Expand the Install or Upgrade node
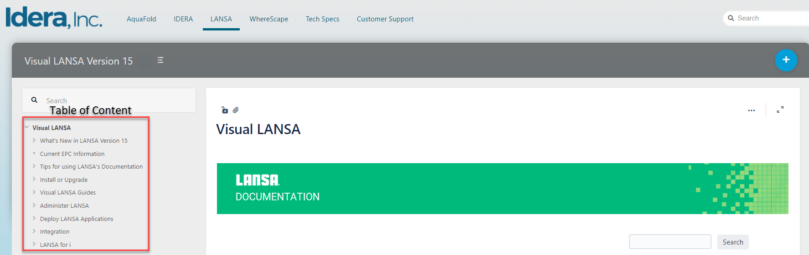The image size is (809, 255). (x=34, y=180)
